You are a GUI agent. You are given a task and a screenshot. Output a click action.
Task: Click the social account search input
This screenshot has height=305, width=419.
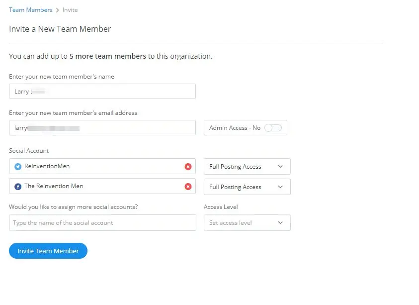102,223
